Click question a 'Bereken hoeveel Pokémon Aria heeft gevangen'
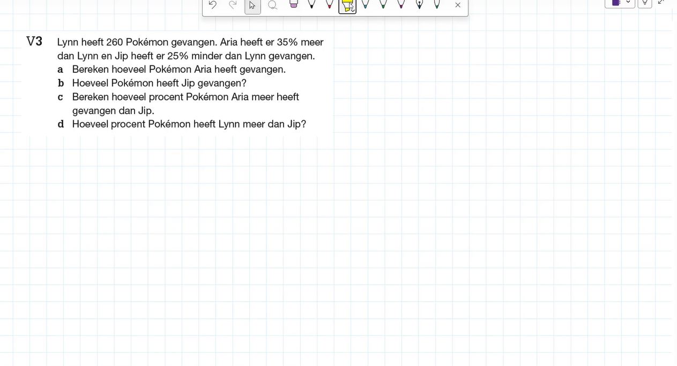677x366 pixels. (178, 70)
